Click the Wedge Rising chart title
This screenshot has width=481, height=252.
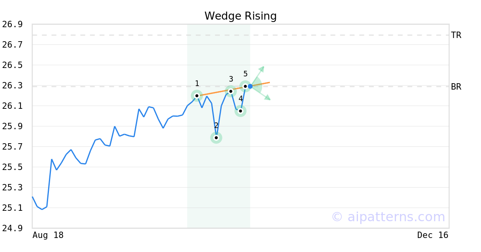point(240,16)
